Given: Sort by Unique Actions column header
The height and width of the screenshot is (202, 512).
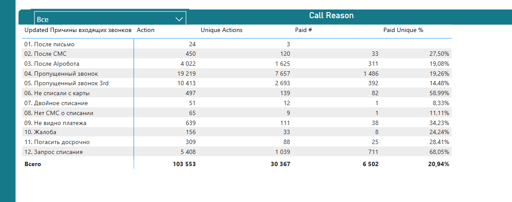Looking at the screenshot, I should [221, 30].
